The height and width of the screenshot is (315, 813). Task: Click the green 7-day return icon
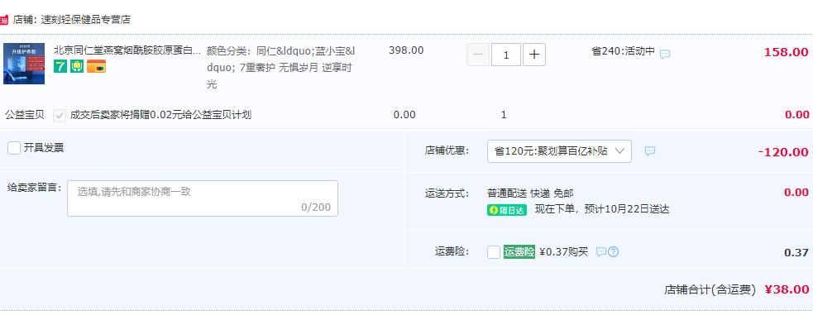pos(60,66)
